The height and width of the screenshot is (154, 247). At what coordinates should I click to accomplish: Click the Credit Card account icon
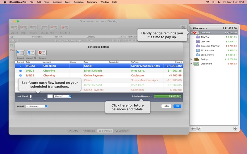tap(196, 64)
